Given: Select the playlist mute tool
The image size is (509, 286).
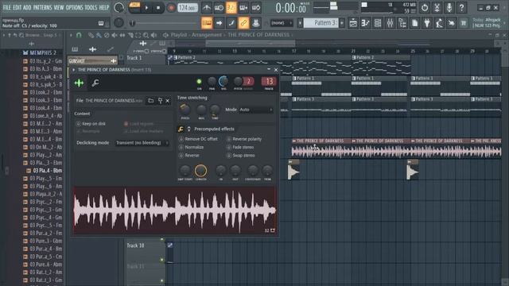Looking at the screenshot, I should [x=115, y=35].
